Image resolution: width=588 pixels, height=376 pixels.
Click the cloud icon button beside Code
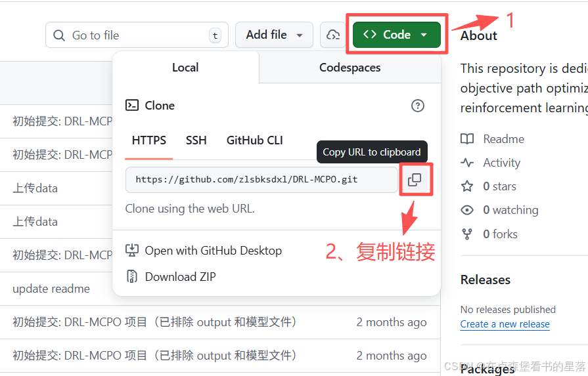[332, 35]
